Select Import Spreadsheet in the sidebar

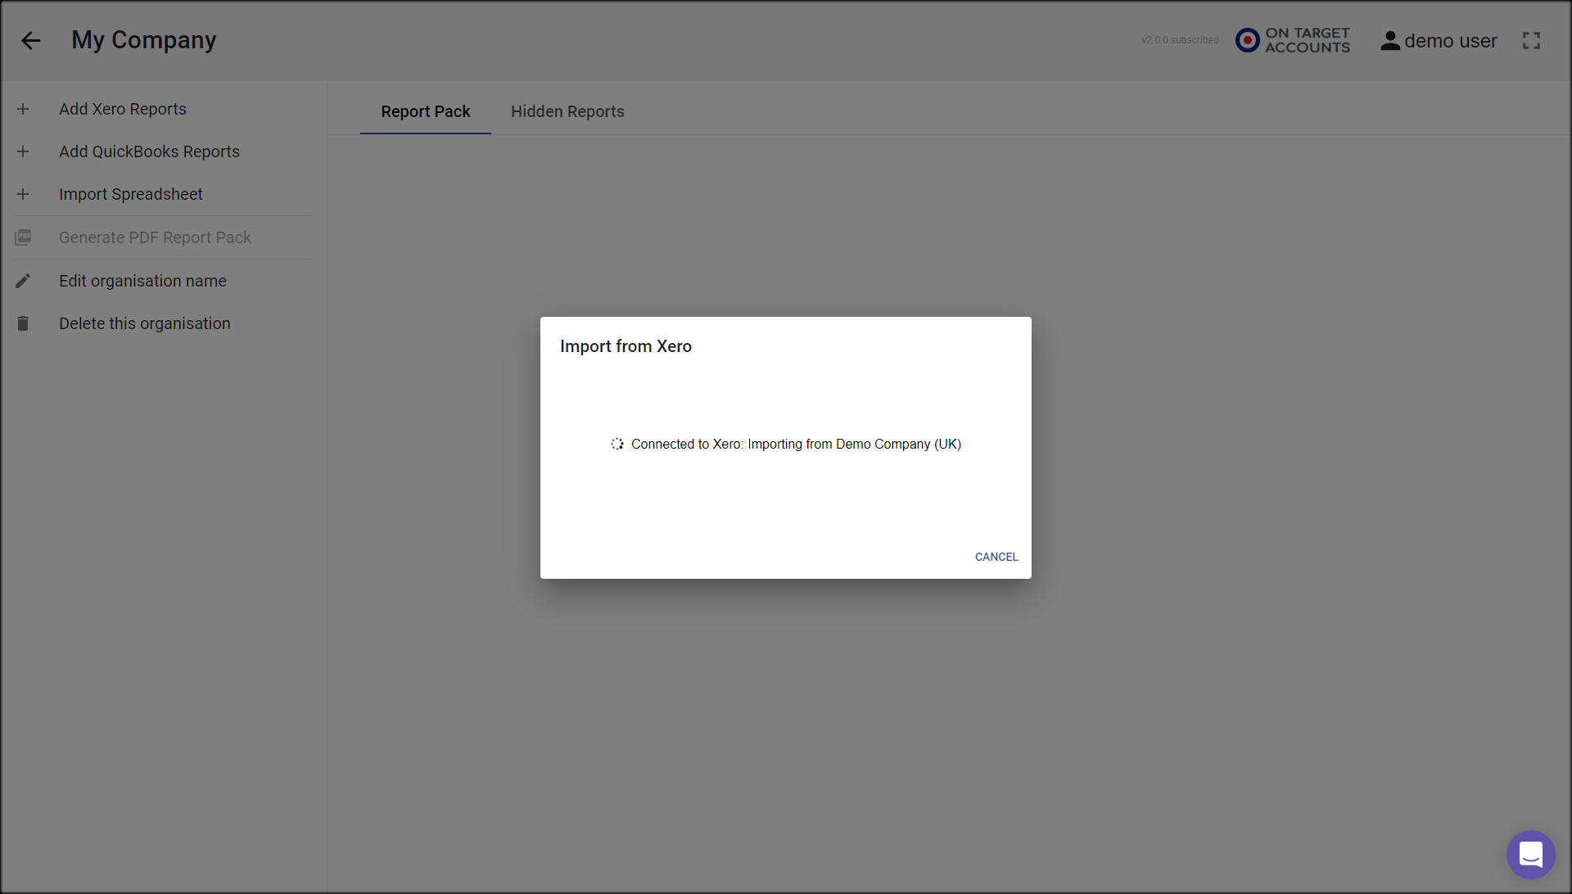point(131,194)
